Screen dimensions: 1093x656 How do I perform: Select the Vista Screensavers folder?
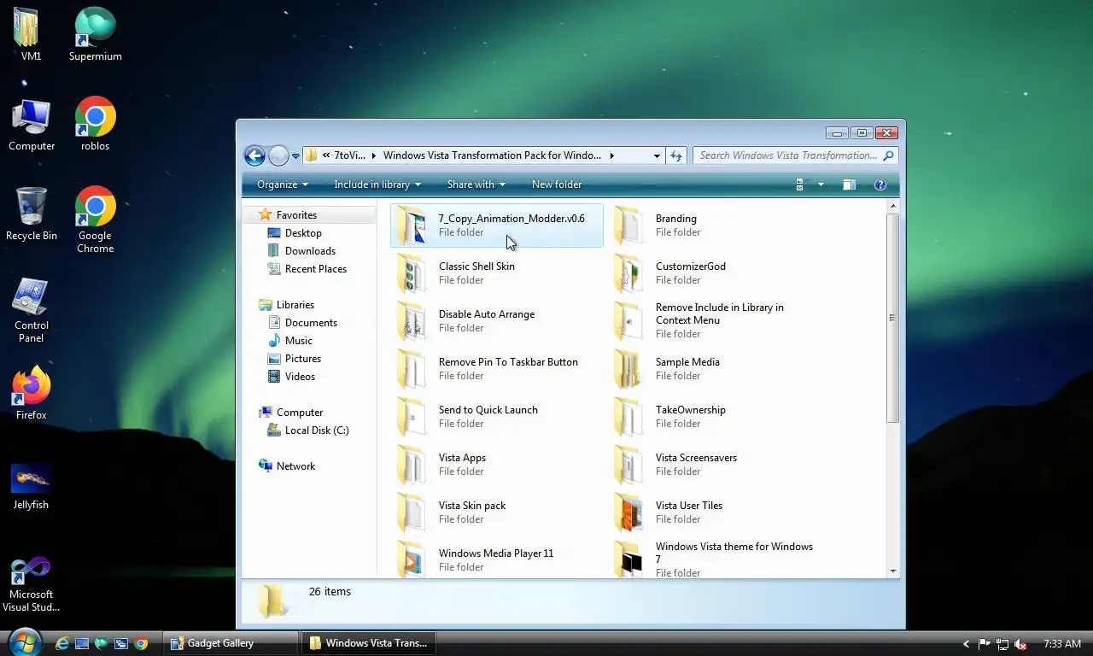714,465
